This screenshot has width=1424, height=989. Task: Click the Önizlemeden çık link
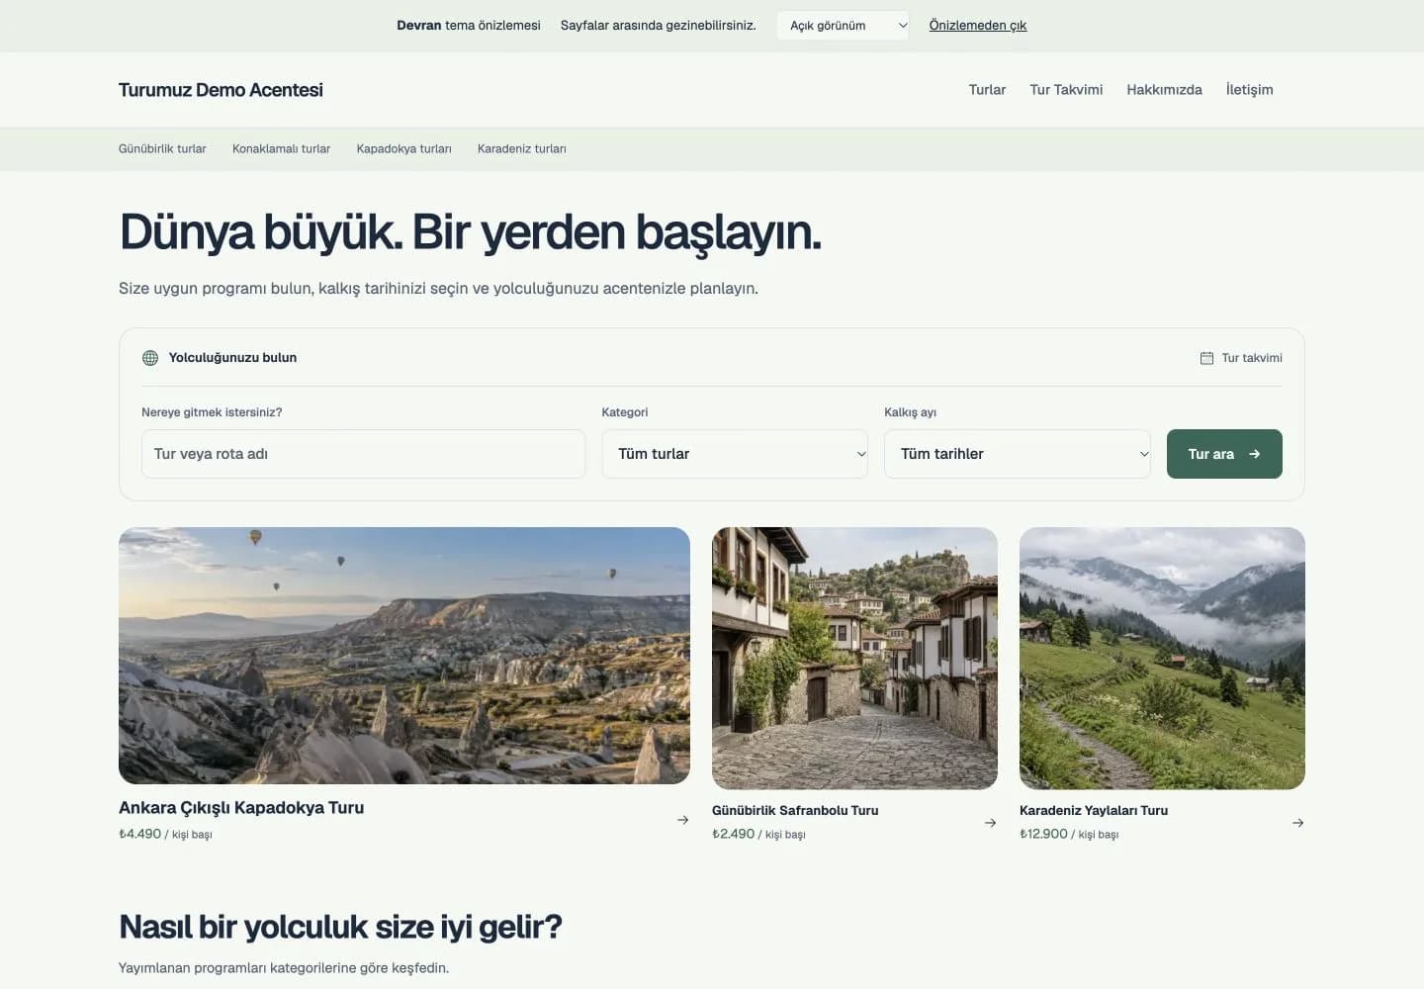pos(977,26)
